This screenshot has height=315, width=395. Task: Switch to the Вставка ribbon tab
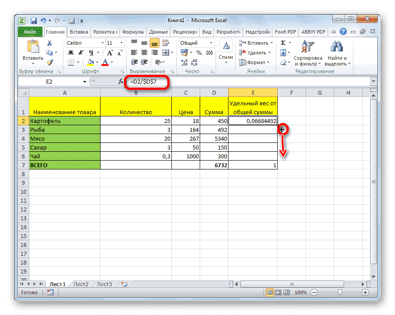point(78,31)
